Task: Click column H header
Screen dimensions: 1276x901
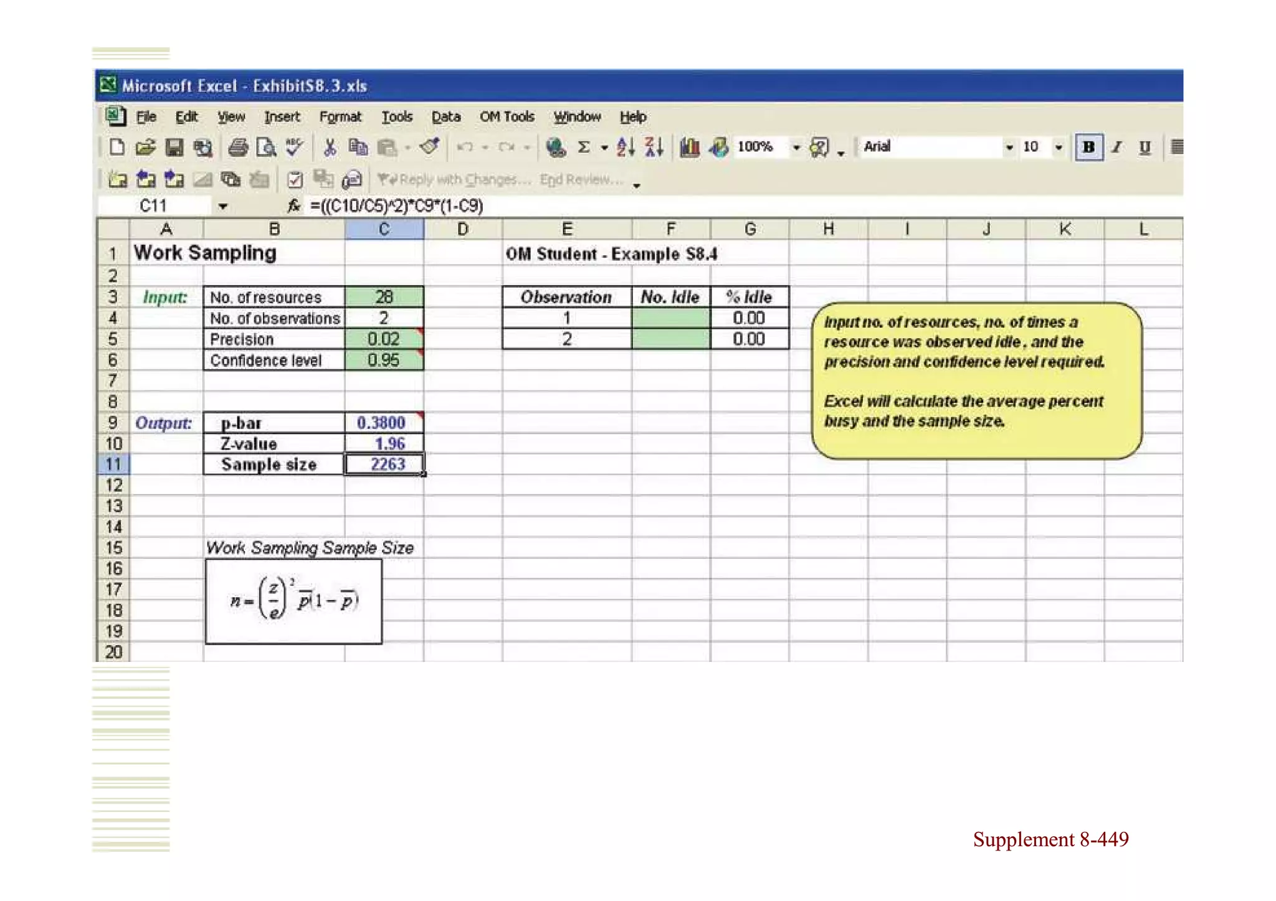Action: [828, 229]
